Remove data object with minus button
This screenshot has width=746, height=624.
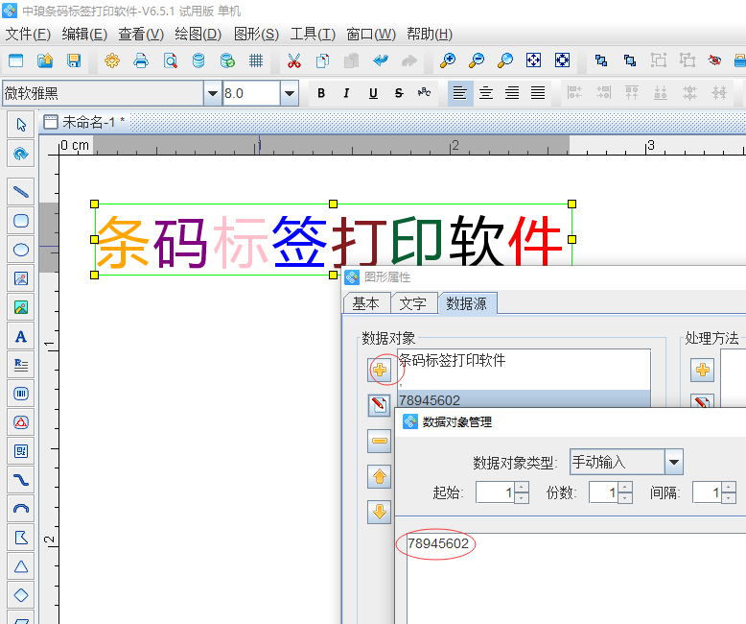(x=379, y=441)
